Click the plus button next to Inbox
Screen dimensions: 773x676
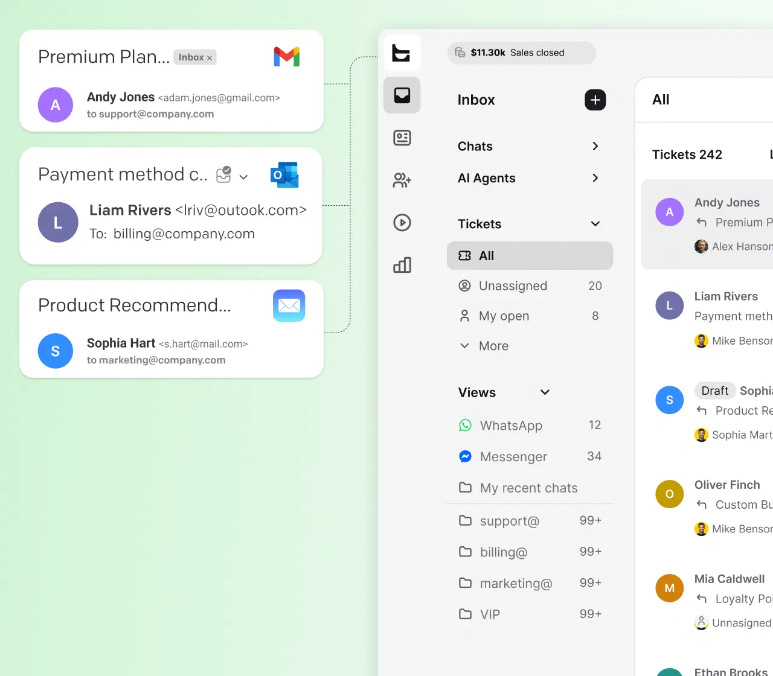pyautogui.click(x=595, y=100)
